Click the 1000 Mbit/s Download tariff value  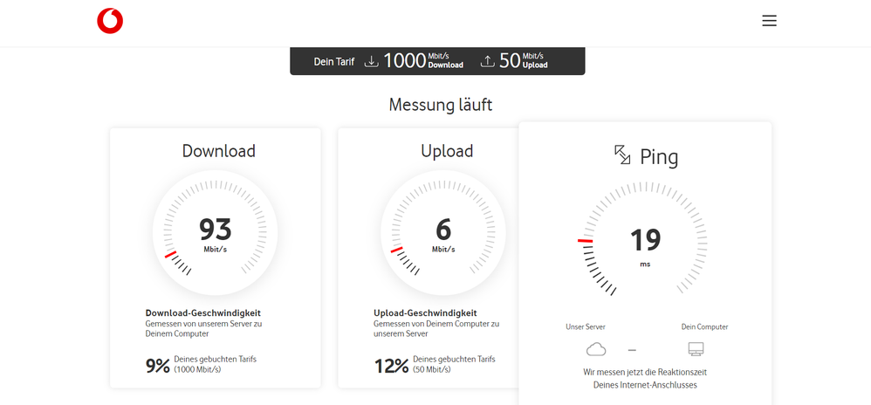coord(423,61)
